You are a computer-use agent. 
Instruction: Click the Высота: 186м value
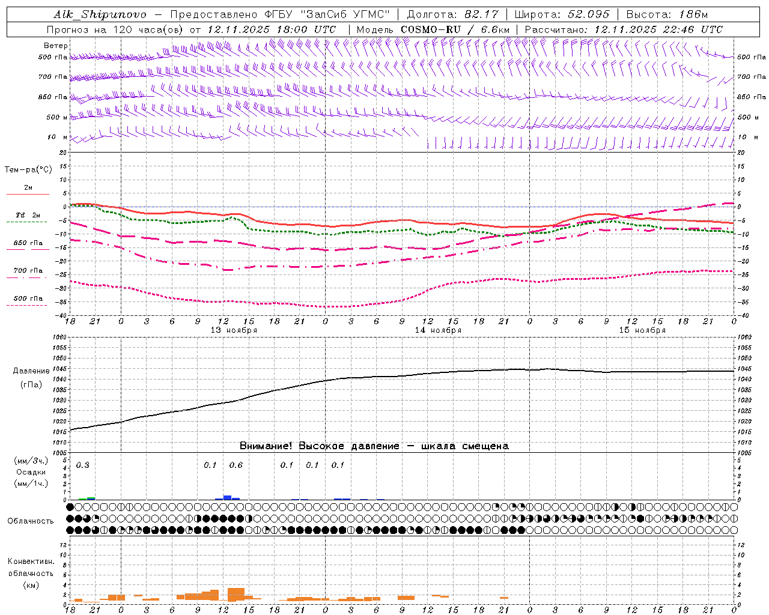tap(667, 14)
